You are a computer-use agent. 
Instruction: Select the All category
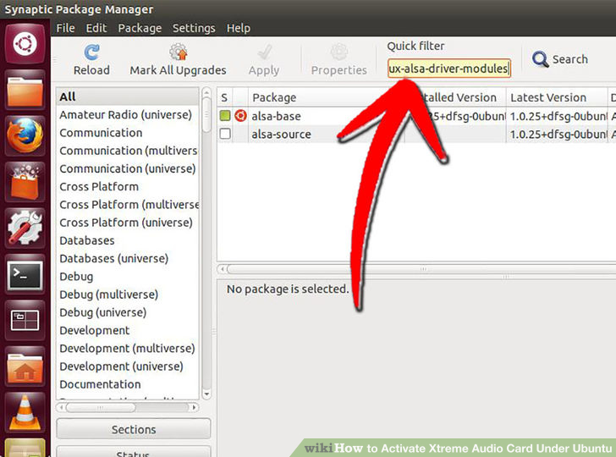(x=128, y=96)
